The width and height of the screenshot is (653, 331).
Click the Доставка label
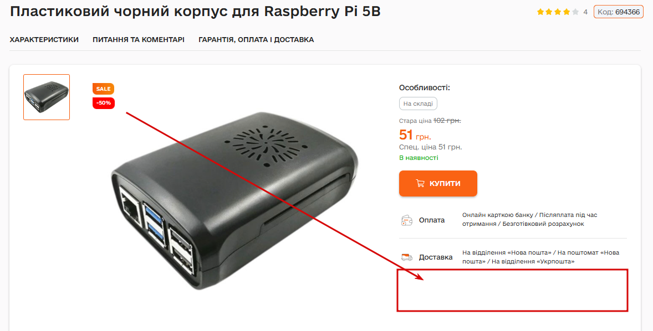click(436, 257)
